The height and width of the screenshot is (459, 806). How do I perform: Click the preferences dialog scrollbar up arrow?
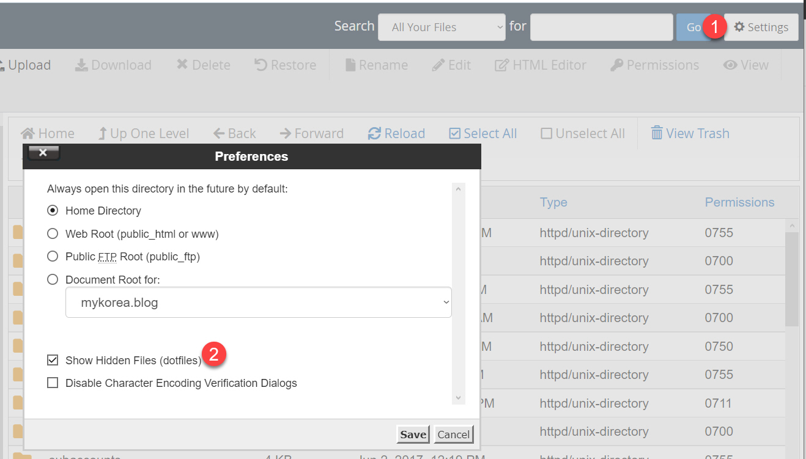point(459,189)
